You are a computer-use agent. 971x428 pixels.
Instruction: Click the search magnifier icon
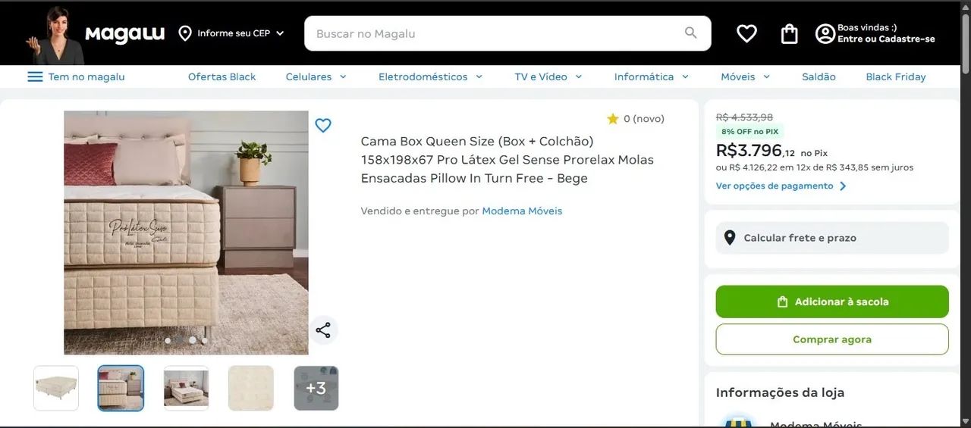coord(690,33)
